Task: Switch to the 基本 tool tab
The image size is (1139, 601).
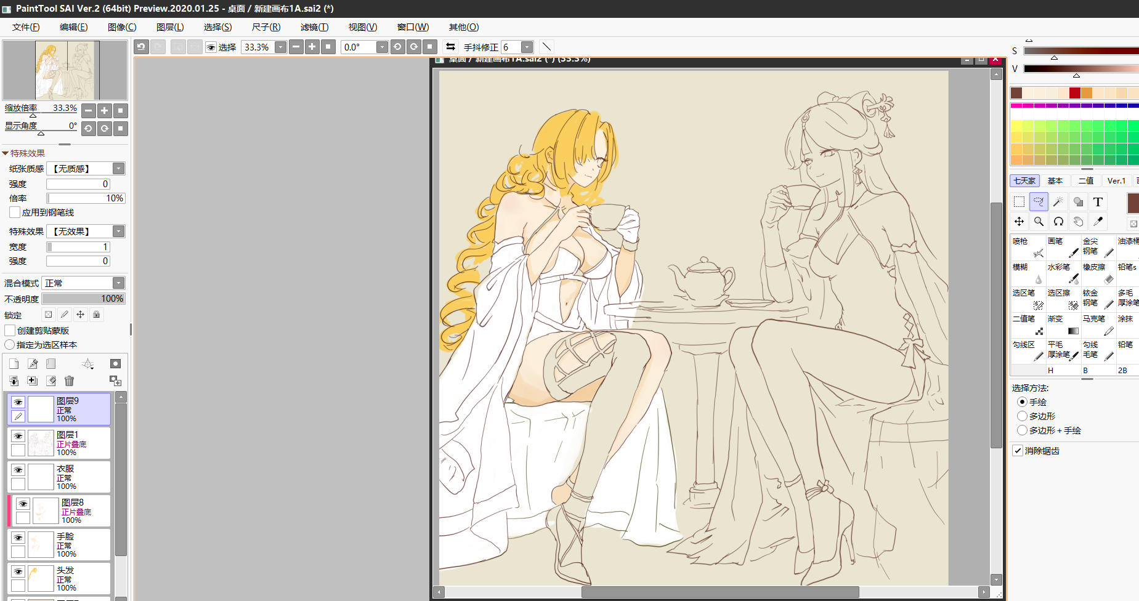Action: (1055, 180)
